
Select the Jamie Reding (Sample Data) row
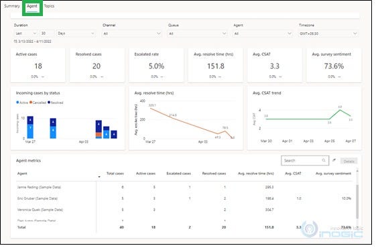click(184, 187)
